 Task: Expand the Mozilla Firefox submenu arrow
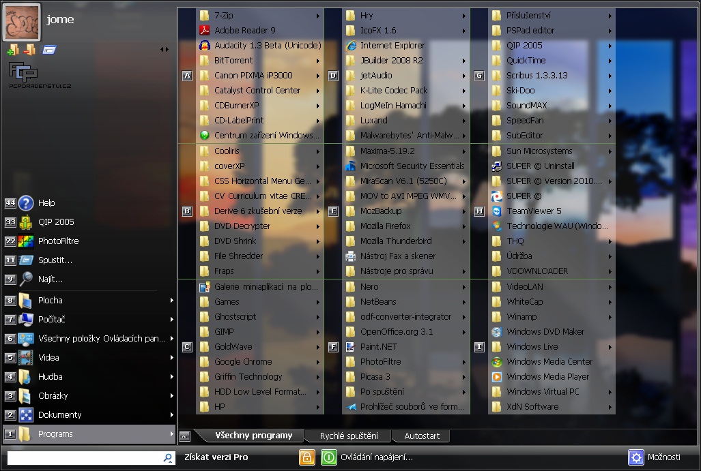[464, 226]
